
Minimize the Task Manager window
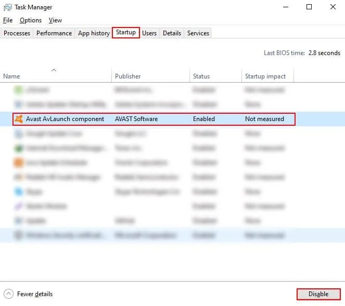(285, 7)
